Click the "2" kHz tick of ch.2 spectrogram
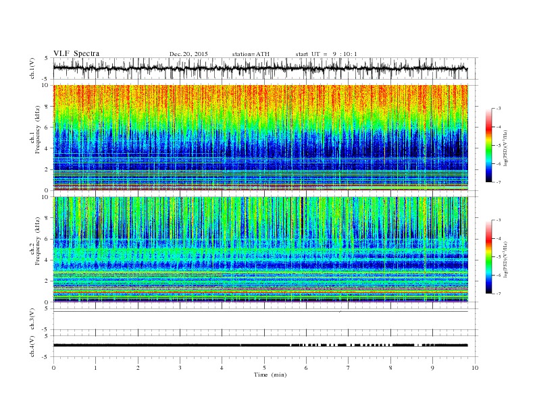The width and height of the screenshot is (535, 413). [47, 281]
